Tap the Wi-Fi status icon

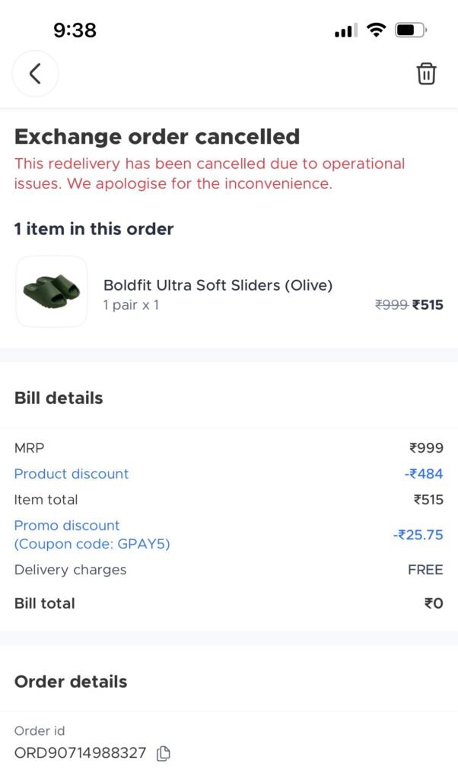click(x=376, y=30)
